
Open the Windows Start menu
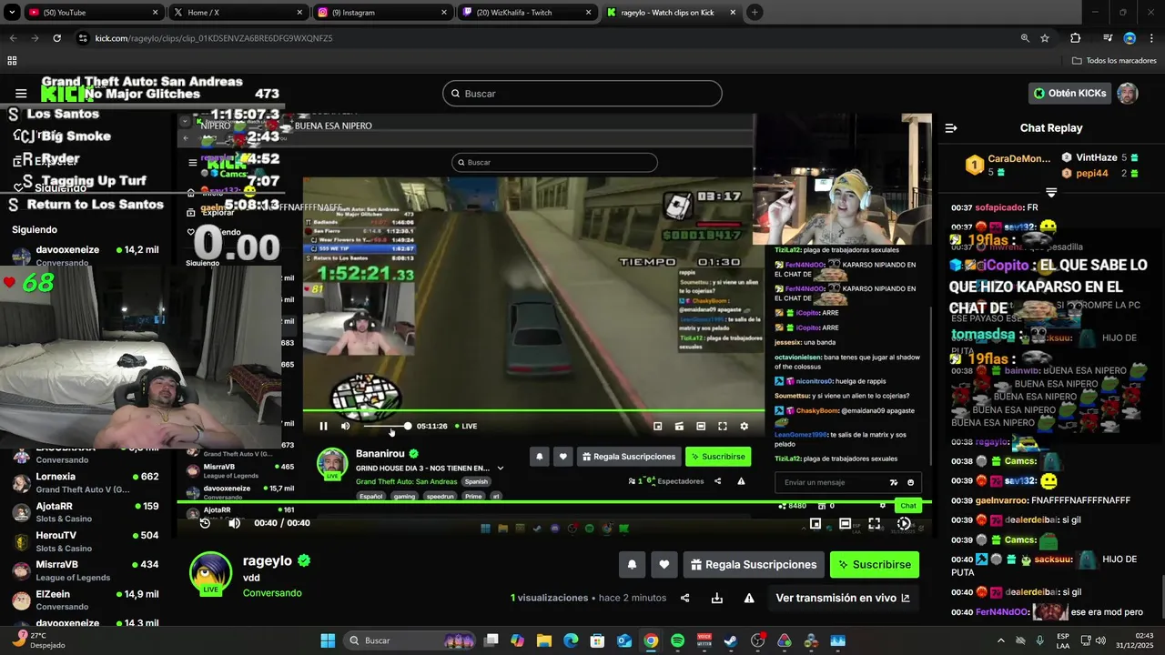(328, 640)
